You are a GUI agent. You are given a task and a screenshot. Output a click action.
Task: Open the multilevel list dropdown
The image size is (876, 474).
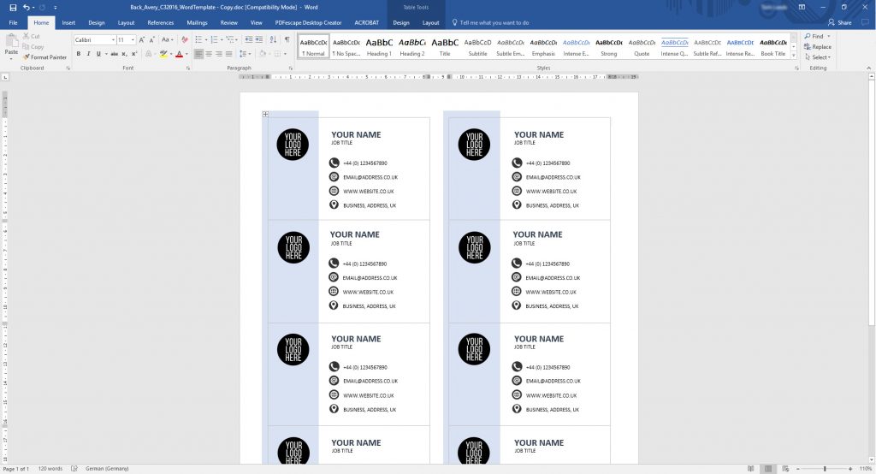pos(238,39)
